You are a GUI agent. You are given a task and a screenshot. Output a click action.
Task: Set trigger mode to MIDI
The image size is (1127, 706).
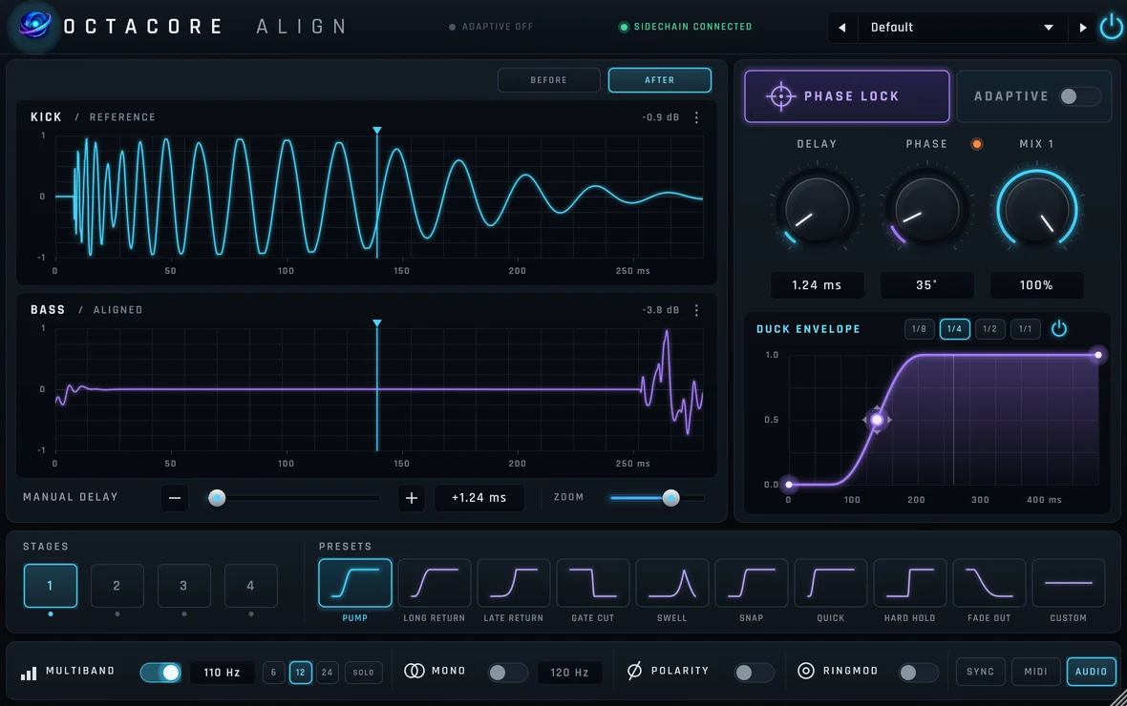(x=1035, y=672)
